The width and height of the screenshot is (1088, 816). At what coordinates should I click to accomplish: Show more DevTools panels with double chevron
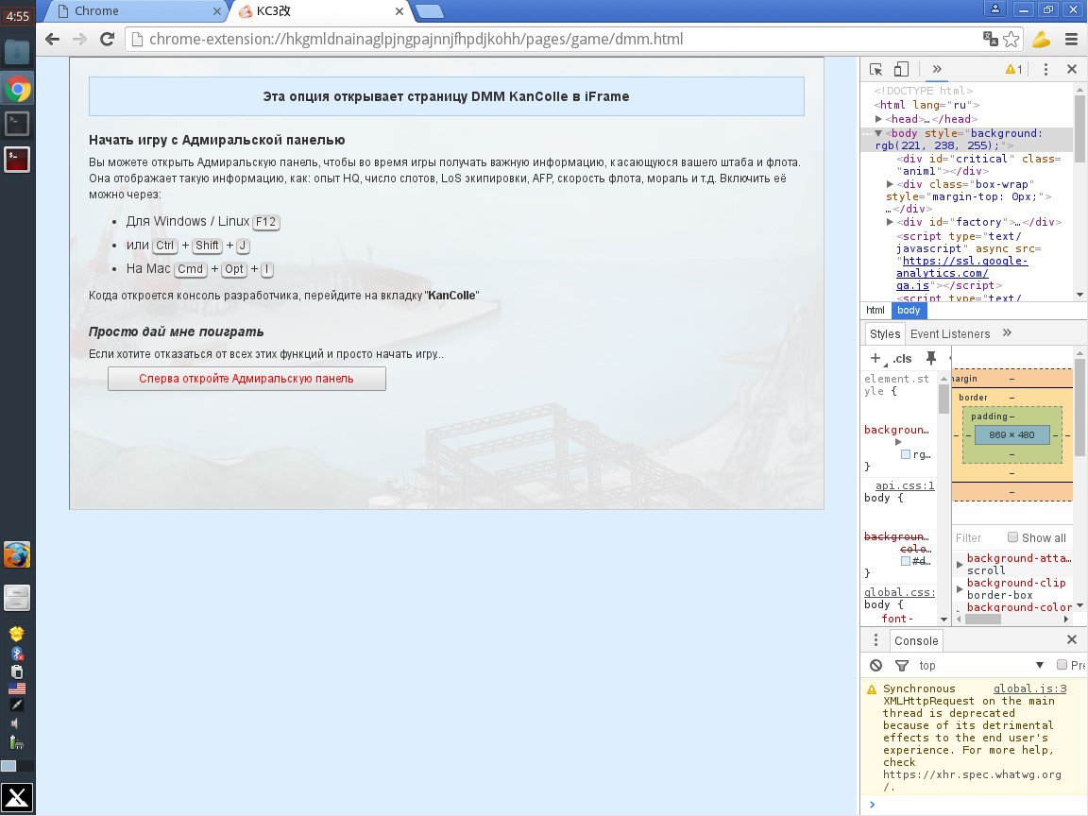937,69
